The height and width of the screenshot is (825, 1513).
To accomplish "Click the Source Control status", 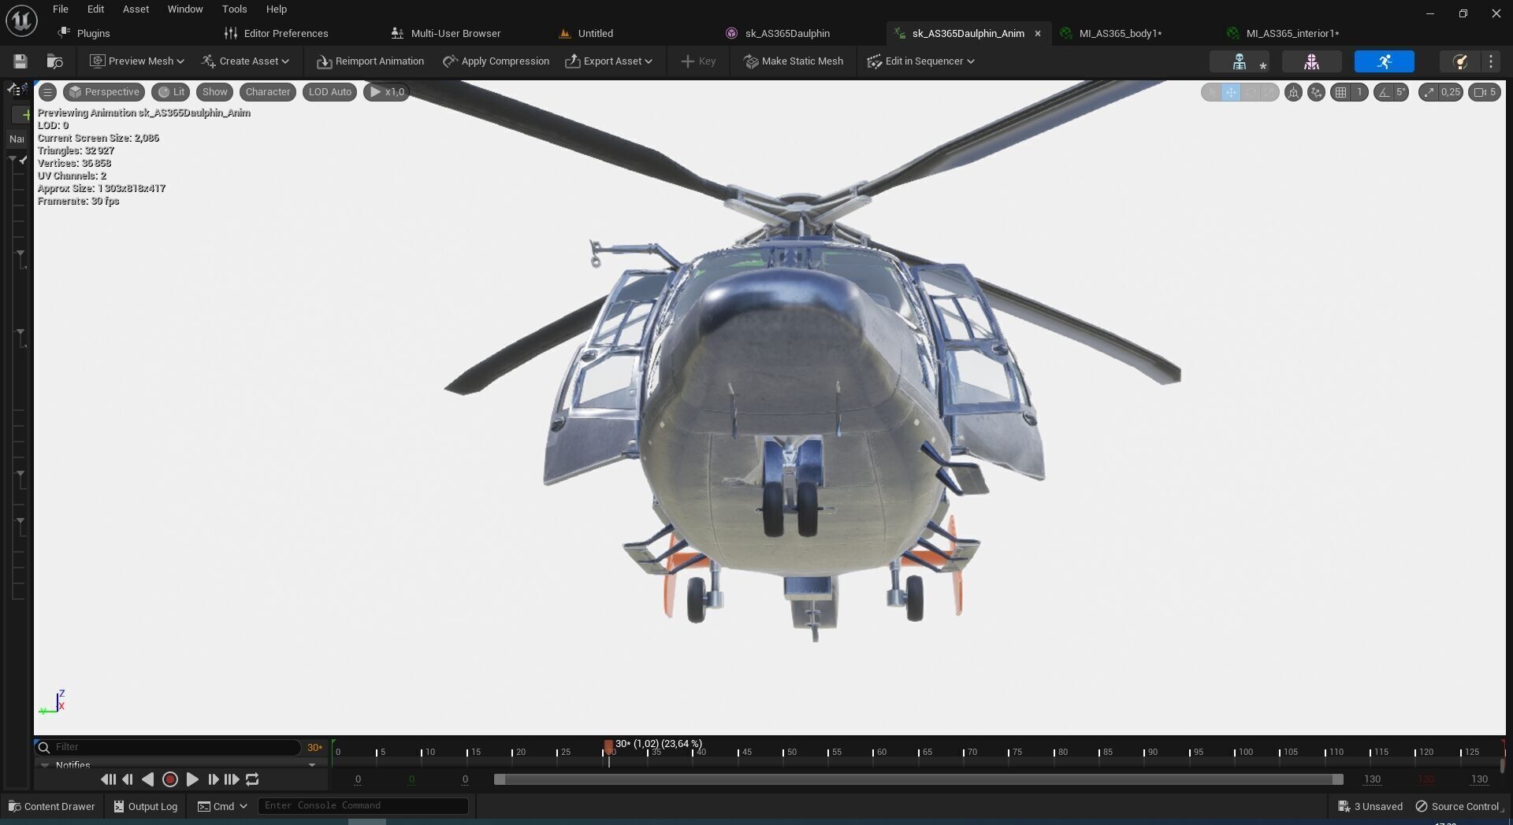I will pyautogui.click(x=1459, y=806).
